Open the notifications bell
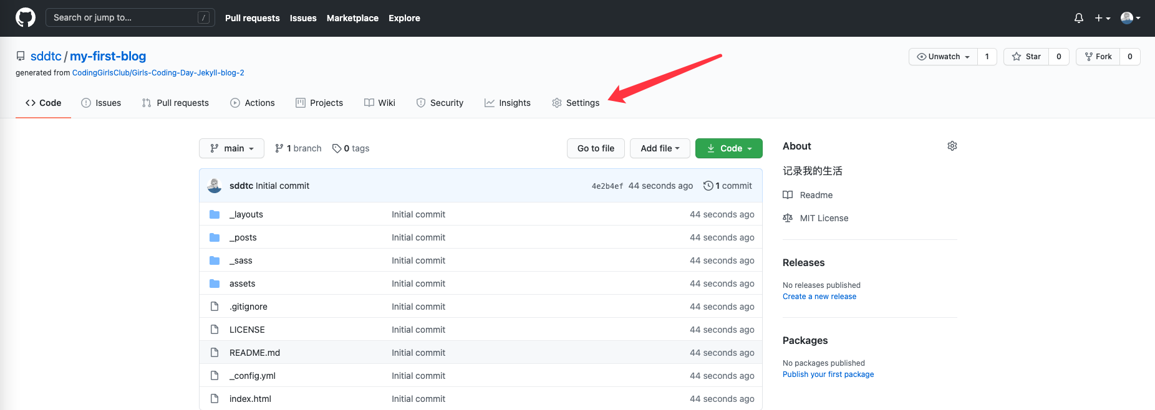 (x=1078, y=18)
